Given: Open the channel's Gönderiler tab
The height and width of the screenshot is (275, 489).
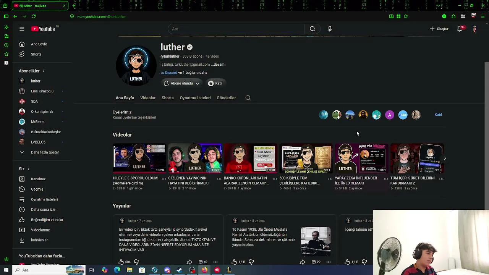Looking at the screenshot, I should pyautogui.click(x=226, y=98).
